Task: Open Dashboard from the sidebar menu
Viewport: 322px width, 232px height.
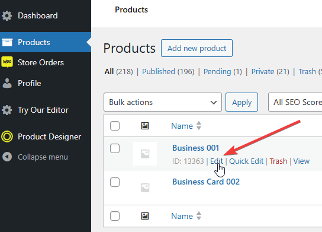Action: pyautogui.click(x=38, y=16)
